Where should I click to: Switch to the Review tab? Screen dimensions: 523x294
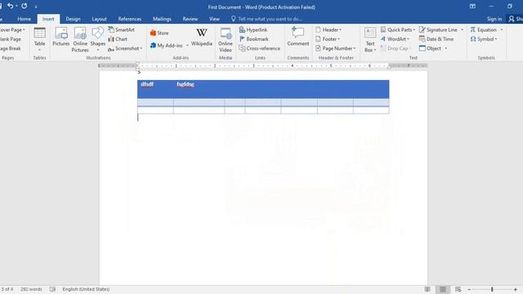tap(190, 19)
